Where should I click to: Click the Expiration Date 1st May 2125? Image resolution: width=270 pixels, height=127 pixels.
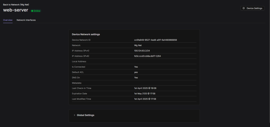[x=145, y=94]
